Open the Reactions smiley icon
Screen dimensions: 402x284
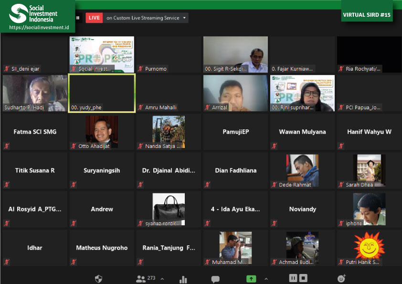pos(341,278)
